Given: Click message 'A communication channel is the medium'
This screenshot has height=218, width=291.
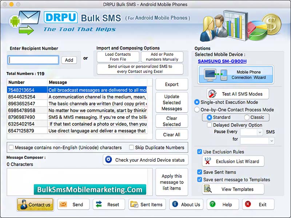Looking at the screenshot, I should click(x=97, y=97).
